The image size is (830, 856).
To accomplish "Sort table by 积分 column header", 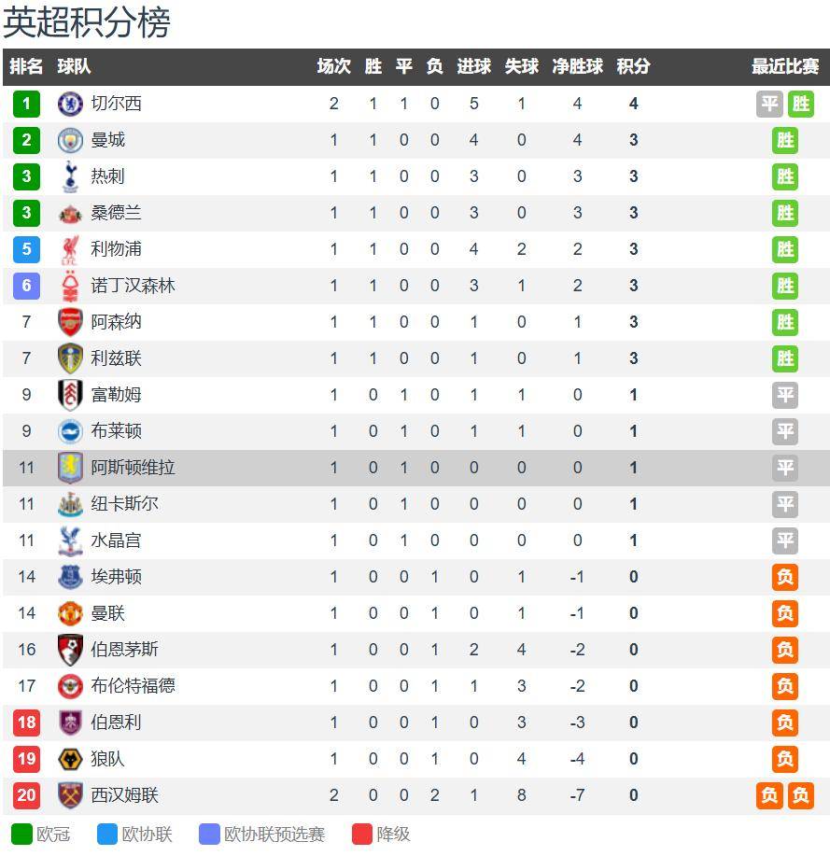I will (633, 67).
